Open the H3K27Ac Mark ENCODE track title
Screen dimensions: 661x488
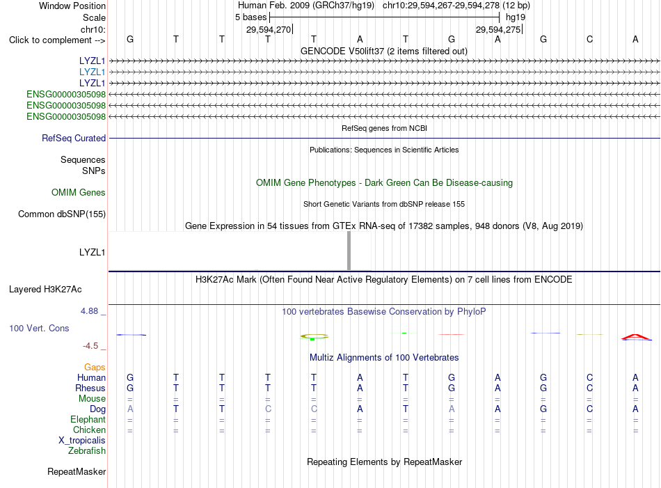point(384,280)
